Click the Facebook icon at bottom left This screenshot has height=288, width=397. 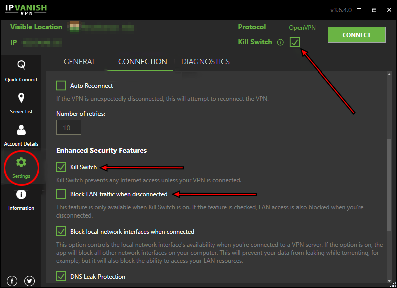[x=12, y=281]
